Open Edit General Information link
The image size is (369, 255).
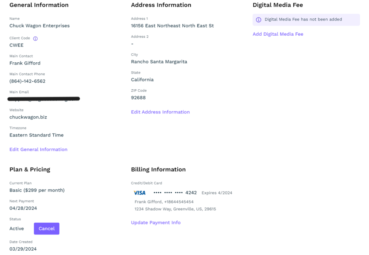point(38,149)
